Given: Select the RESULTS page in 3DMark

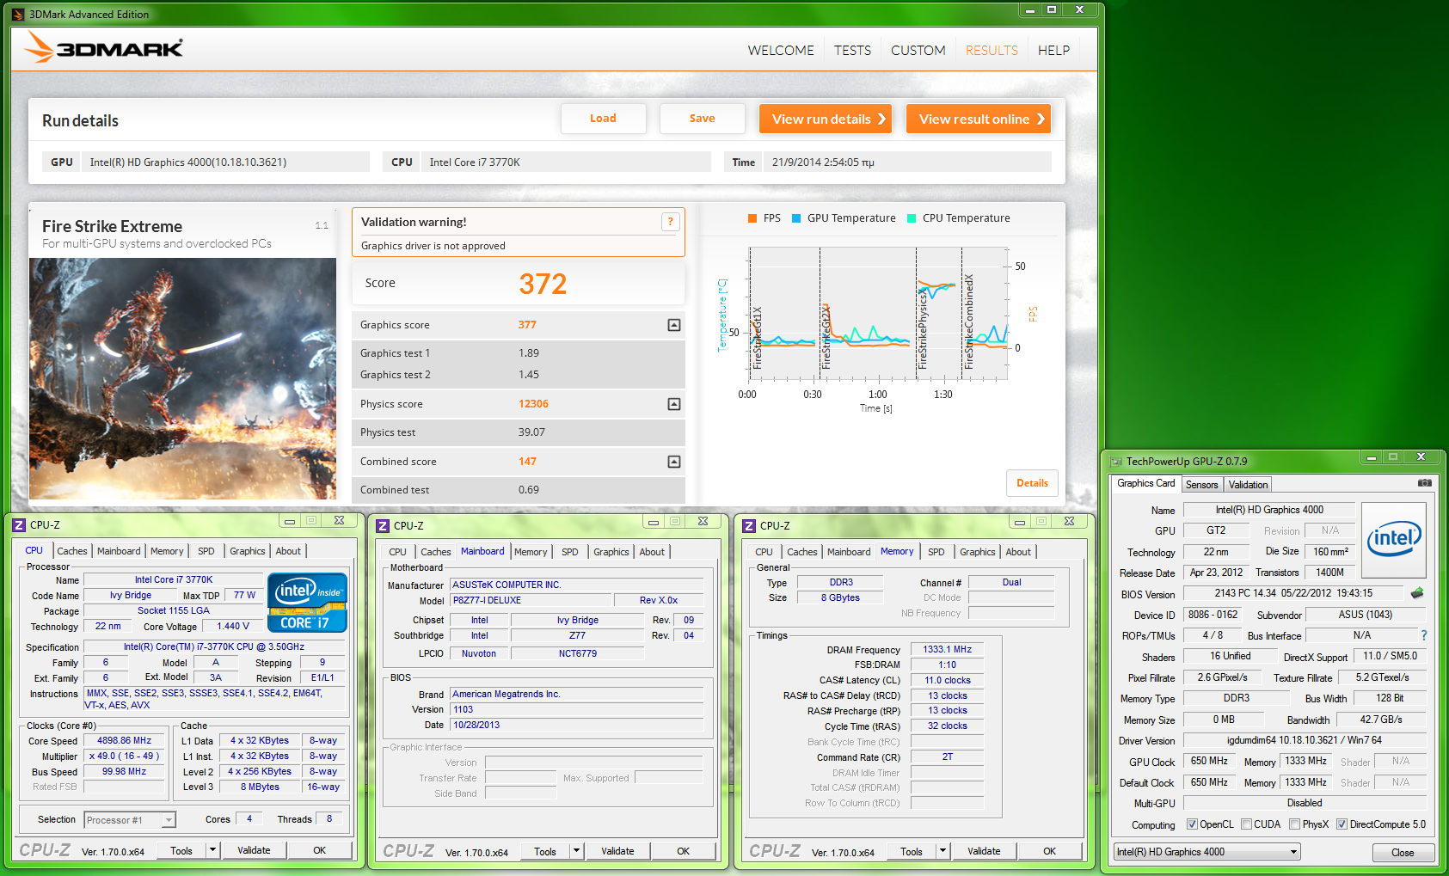Looking at the screenshot, I should [992, 51].
